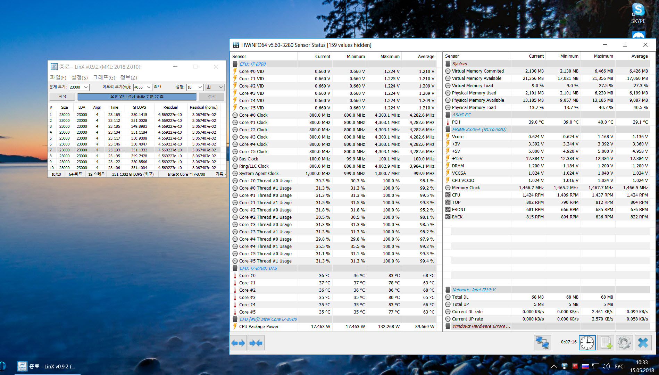Click the BACK fan icon

448,217
